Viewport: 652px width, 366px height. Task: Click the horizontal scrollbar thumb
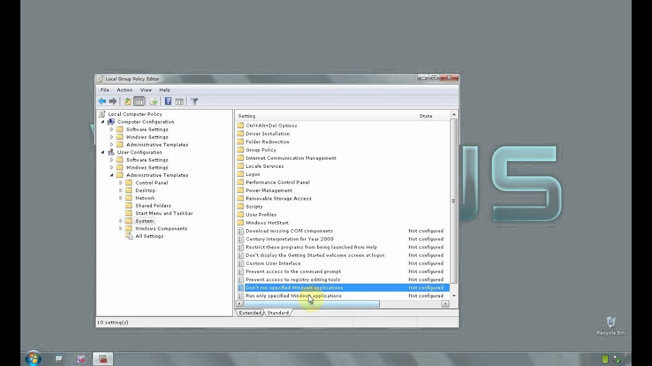pyautogui.click(x=312, y=304)
